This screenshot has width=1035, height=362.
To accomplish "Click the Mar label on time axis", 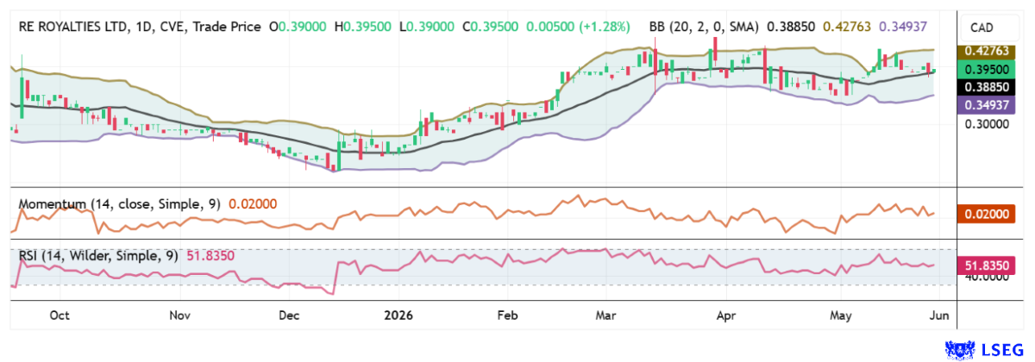I will click(607, 315).
